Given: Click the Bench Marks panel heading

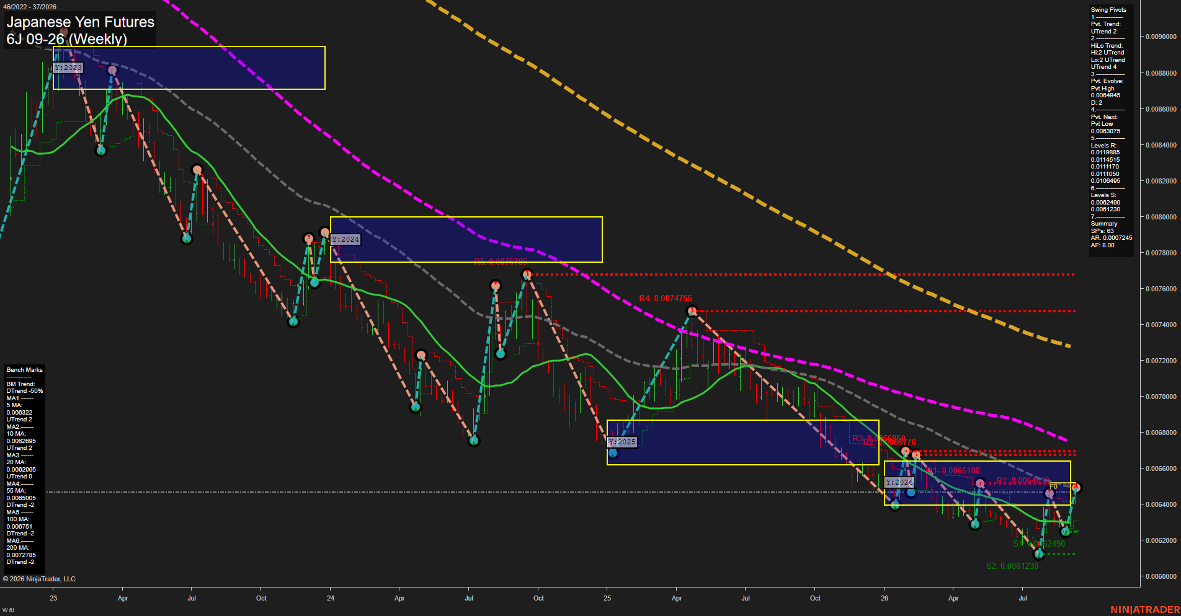Looking at the screenshot, I should pyautogui.click(x=24, y=370).
